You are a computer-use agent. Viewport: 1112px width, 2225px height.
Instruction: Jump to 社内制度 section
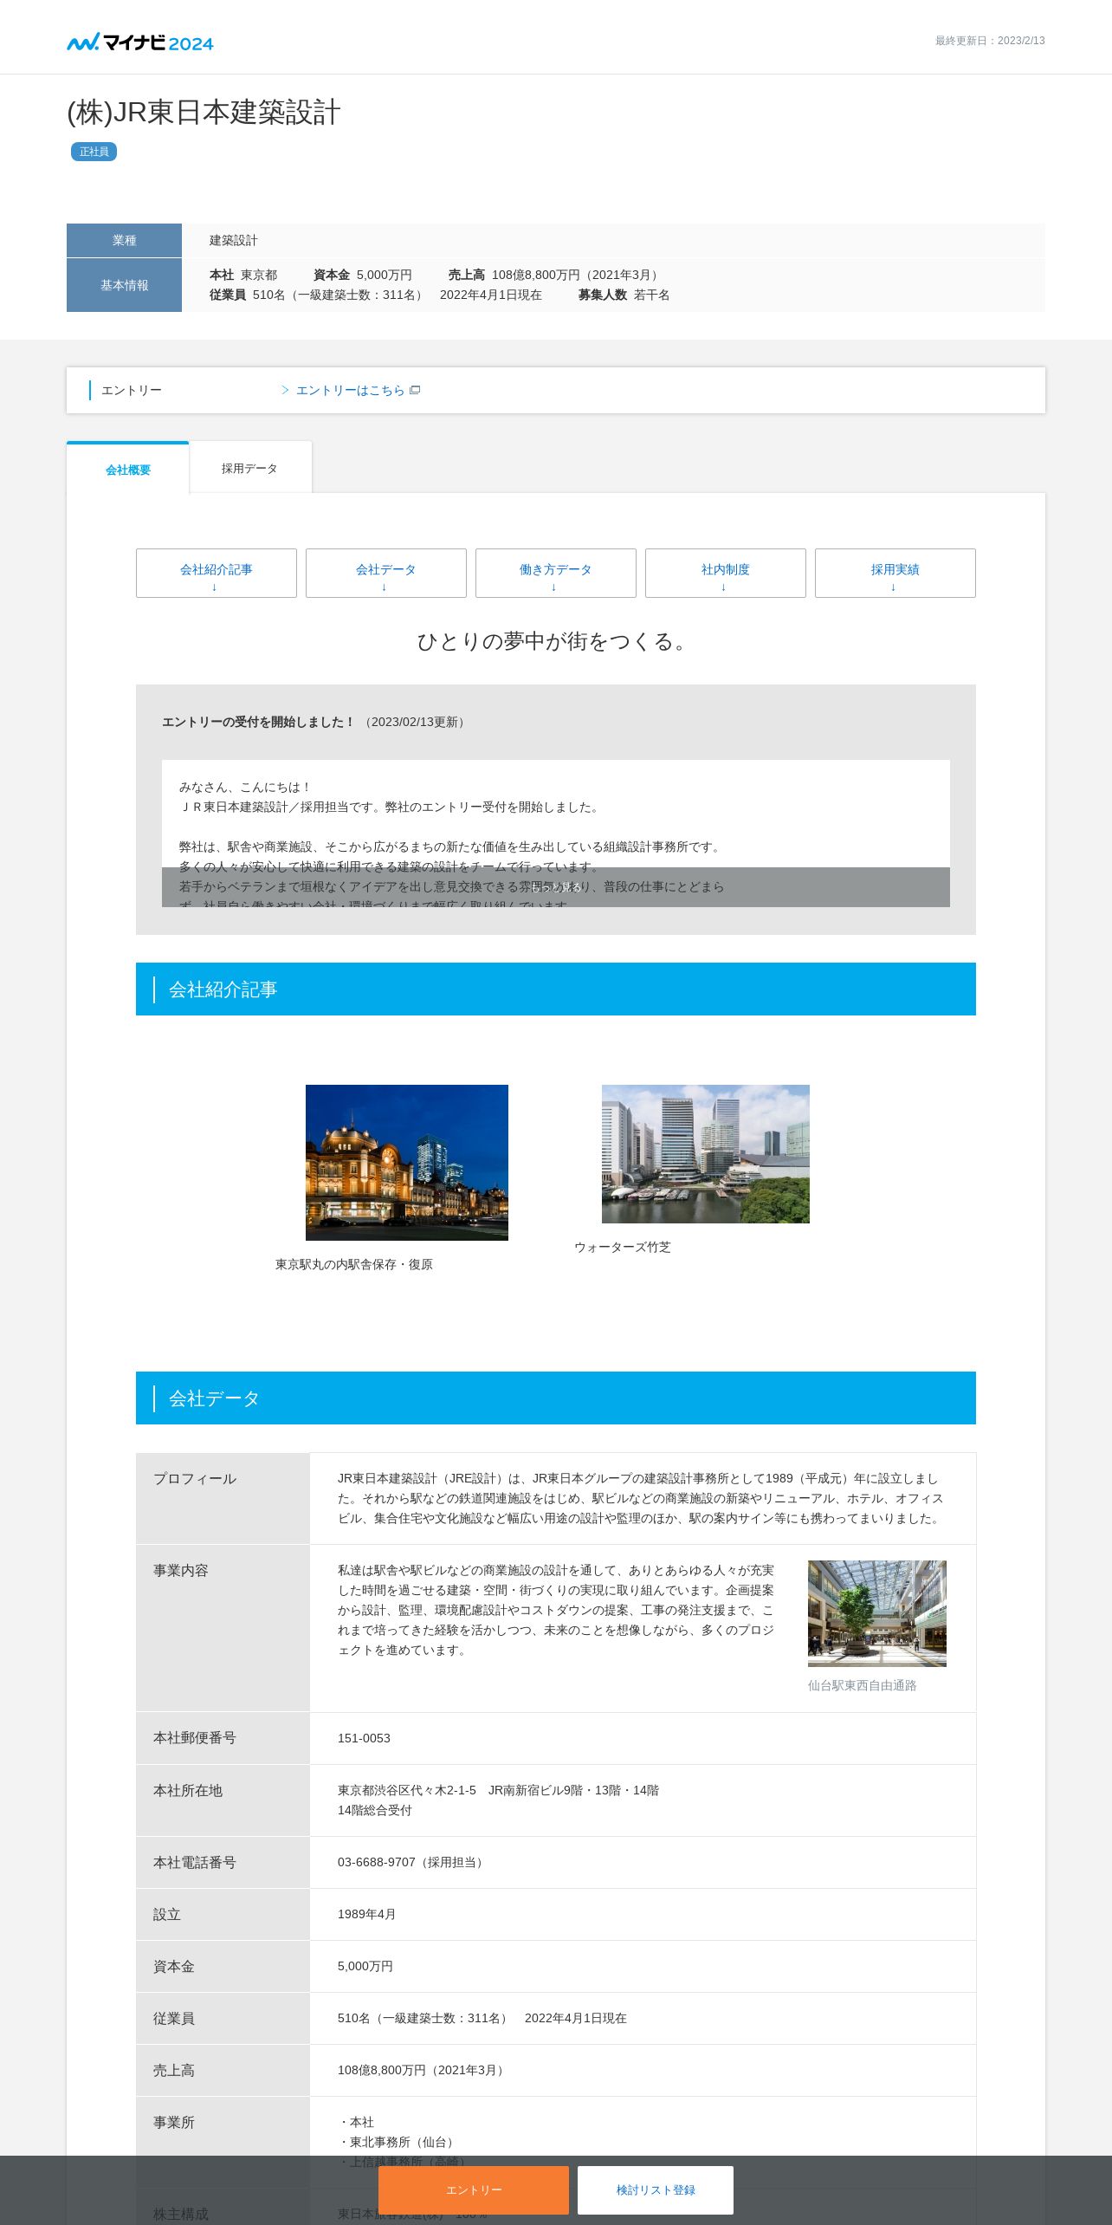click(x=726, y=573)
